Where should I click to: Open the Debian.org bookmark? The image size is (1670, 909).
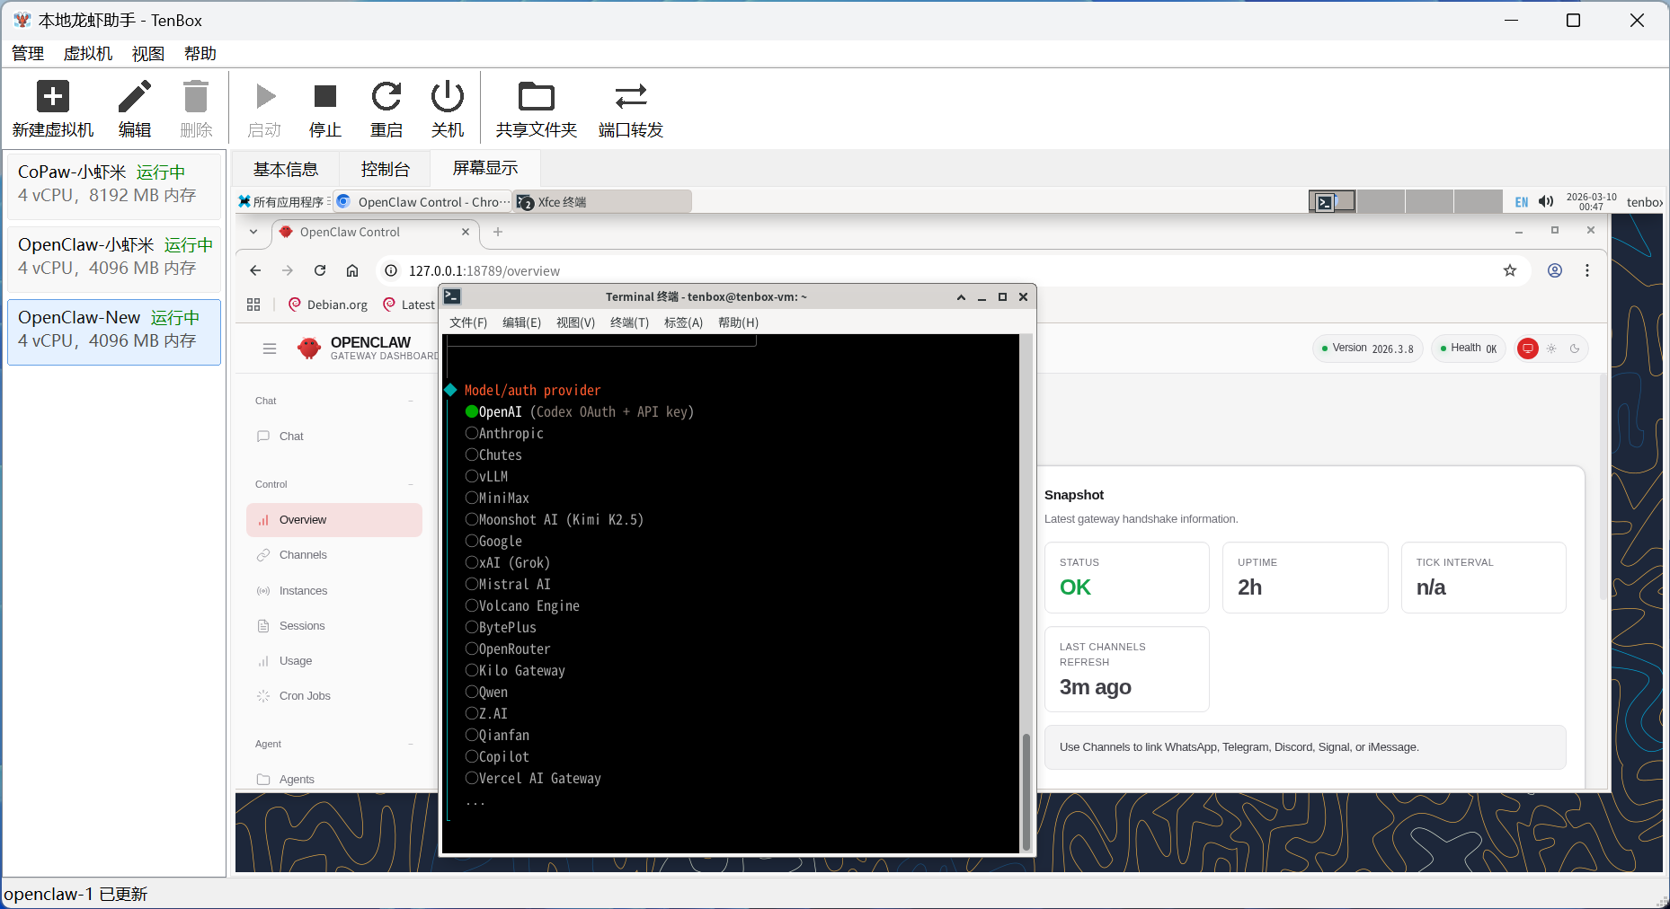328,304
